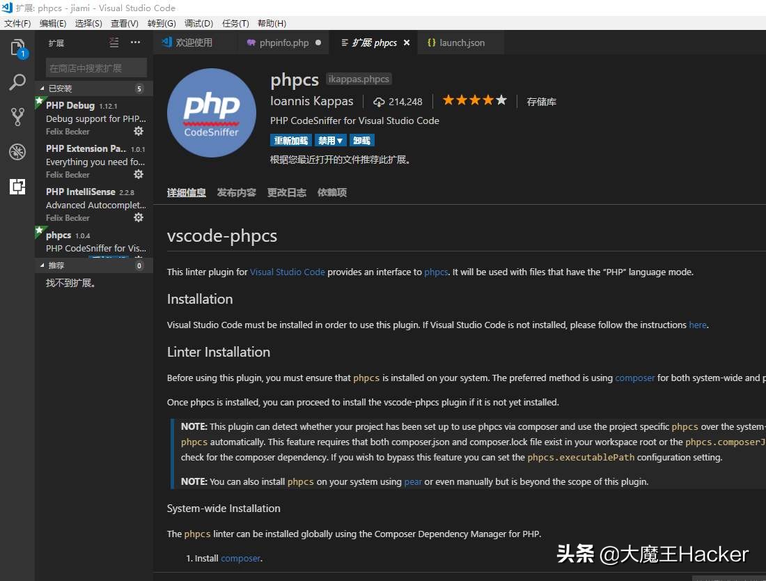
Task: Open the 'here' installation instructions link
Action: [698, 325]
